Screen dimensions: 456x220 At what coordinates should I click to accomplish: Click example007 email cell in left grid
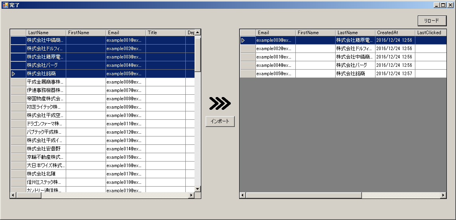(126, 91)
